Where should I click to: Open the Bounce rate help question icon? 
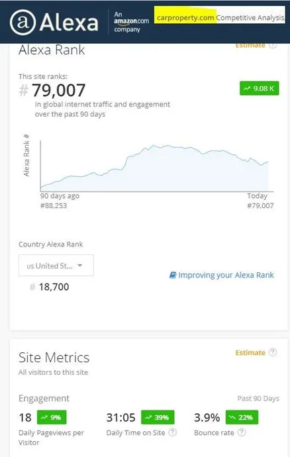[241, 432]
